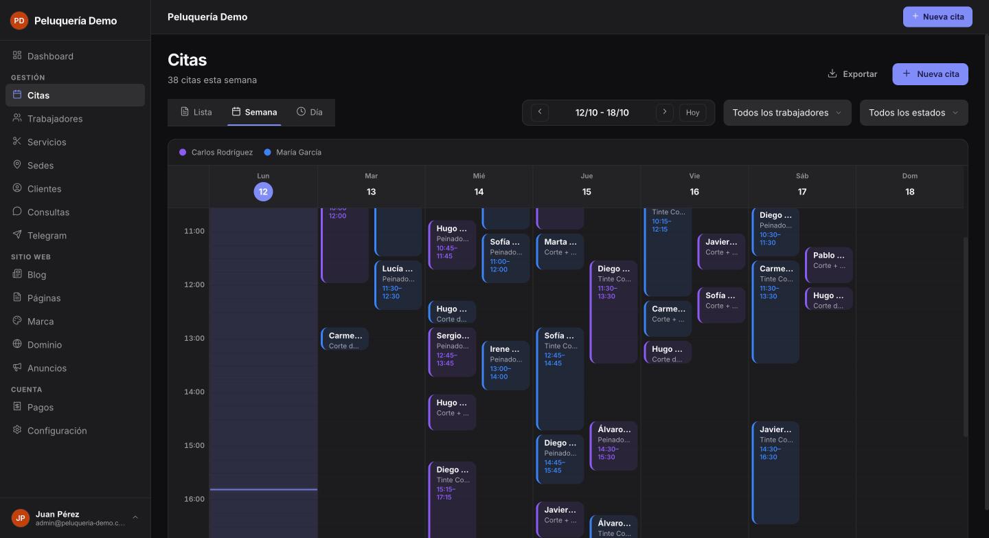Screen dimensions: 989x538
Task: Go to previous week arrow
Action: tap(540, 112)
